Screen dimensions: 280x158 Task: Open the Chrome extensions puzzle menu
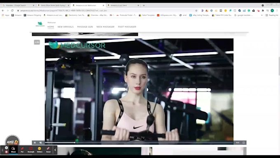263,11
